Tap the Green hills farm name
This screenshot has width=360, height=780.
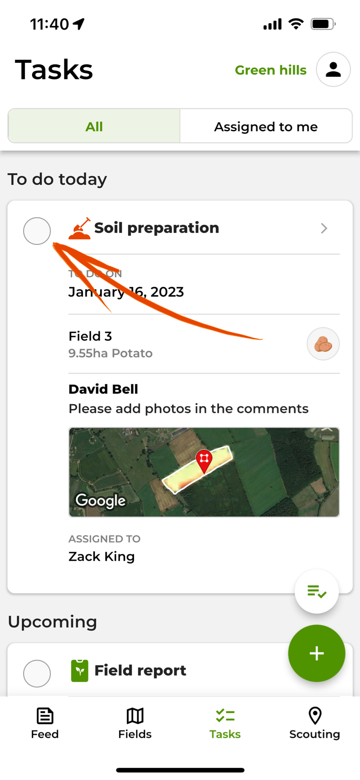tap(270, 70)
